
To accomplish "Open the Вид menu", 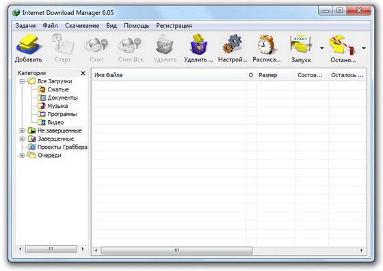I will (111, 25).
